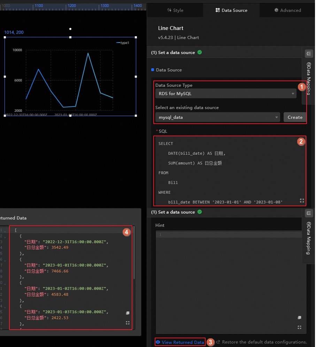Collapse the first JSON array fold arrow
The height and width of the screenshot is (347, 323).
click(5, 231)
